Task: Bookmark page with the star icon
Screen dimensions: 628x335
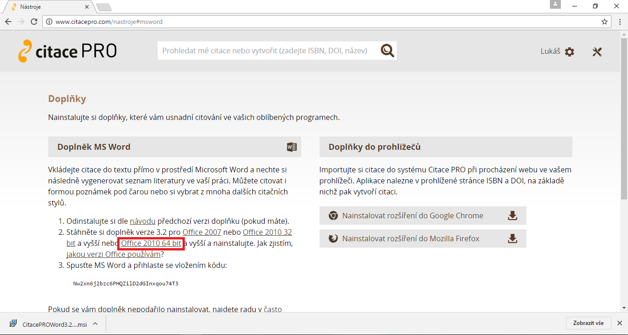Action: click(x=605, y=22)
